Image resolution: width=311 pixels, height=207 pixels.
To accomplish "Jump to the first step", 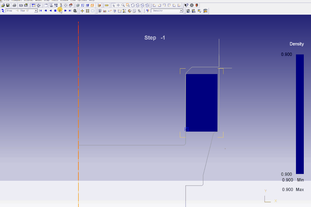I will click(x=41, y=11).
